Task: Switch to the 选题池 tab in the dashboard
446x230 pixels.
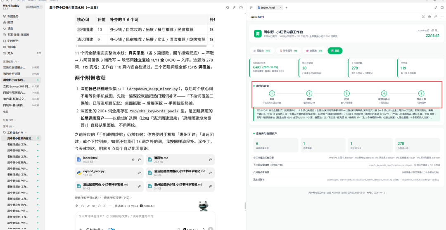Action: [314, 51]
